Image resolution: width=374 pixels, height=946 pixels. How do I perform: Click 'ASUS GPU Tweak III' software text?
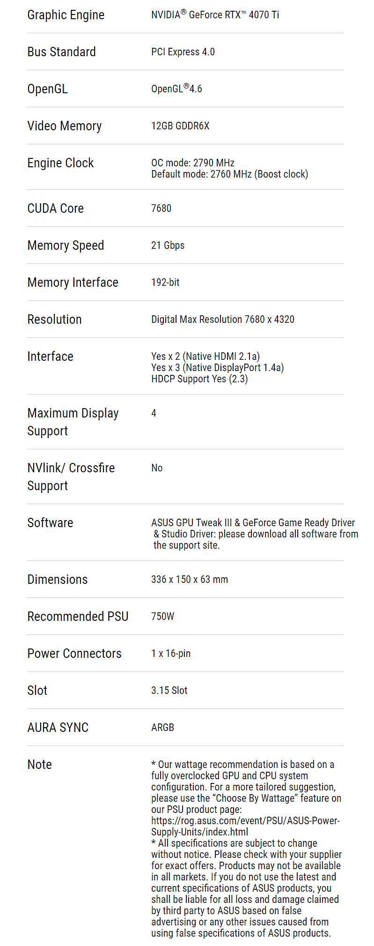(x=191, y=523)
